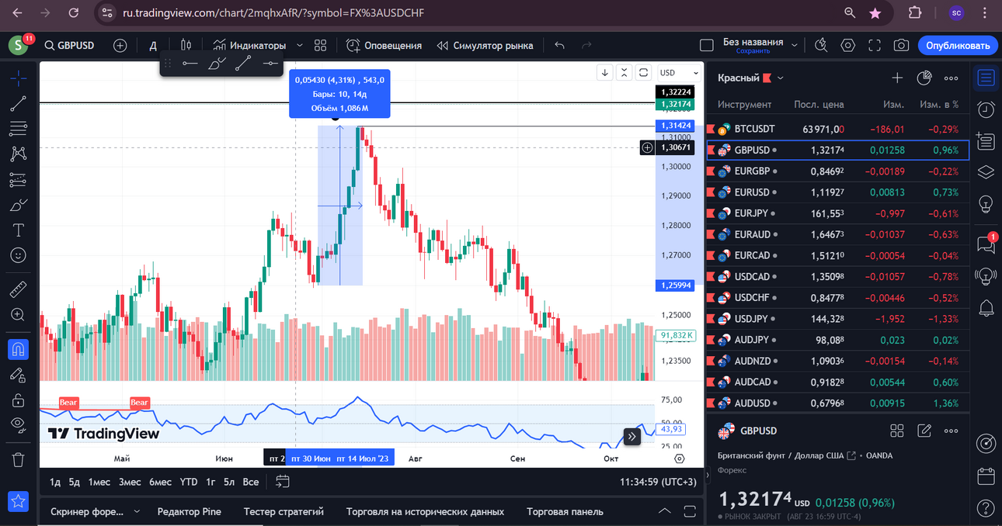This screenshot has height=526, width=1002.
Task: Open the Тестер стратегий tab
Action: click(284, 511)
